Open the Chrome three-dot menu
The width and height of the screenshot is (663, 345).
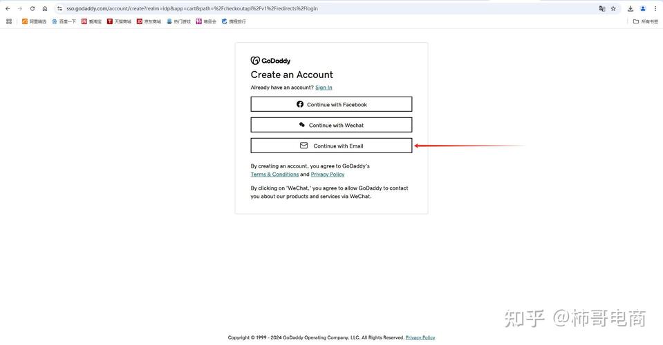655,8
